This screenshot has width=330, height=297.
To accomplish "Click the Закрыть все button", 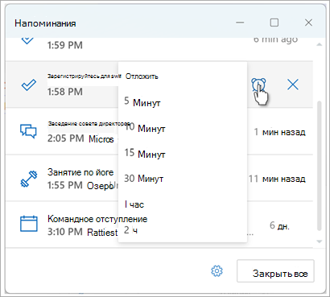I will (x=275, y=270).
